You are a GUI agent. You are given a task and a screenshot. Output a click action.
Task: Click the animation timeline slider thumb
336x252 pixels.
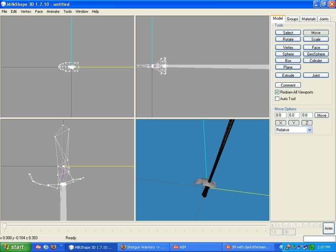tap(5, 226)
